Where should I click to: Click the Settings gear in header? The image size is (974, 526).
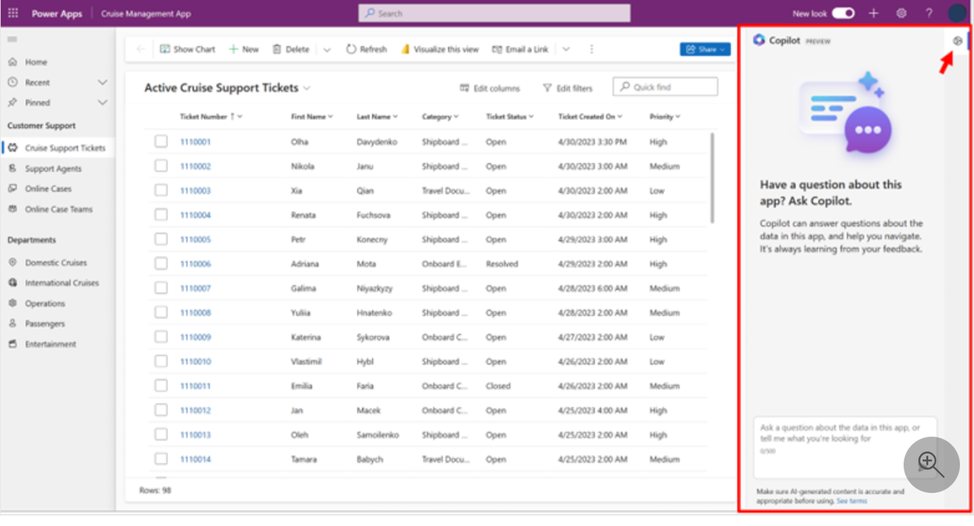(x=901, y=14)
